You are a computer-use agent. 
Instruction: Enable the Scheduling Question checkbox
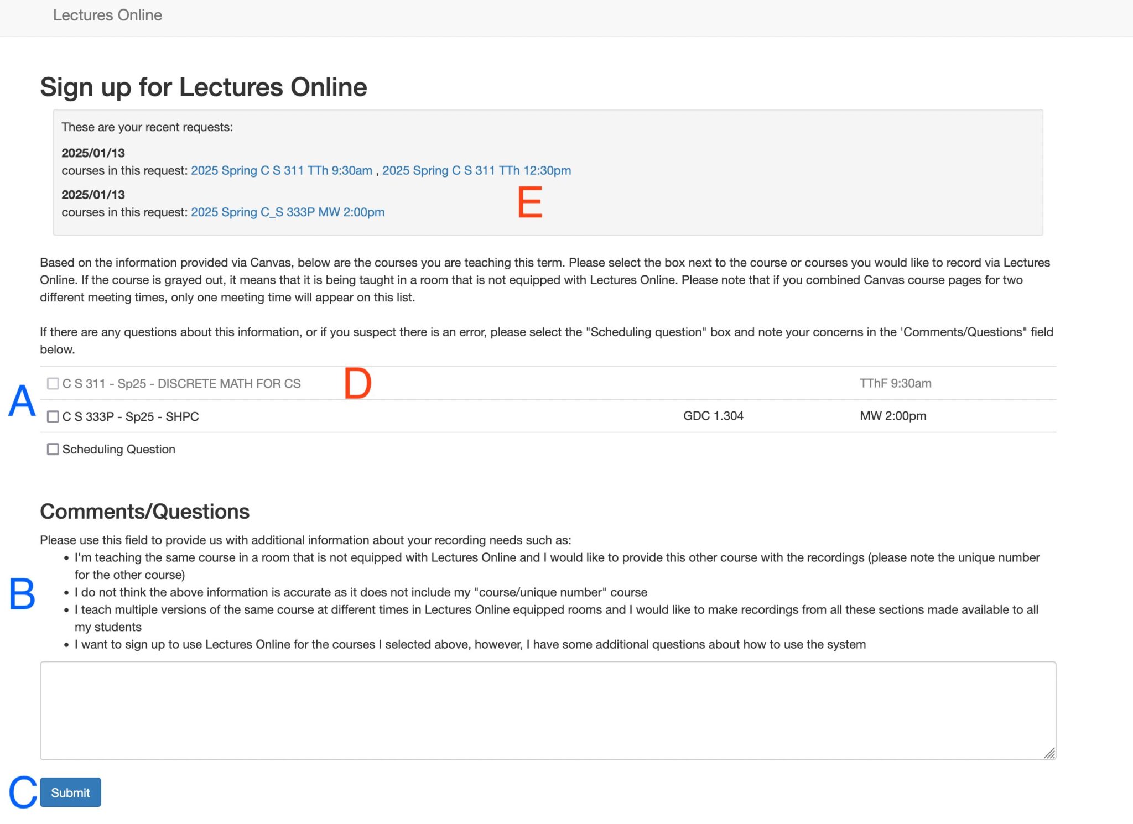point(53,449)
